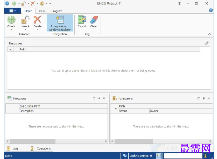
Task: Collapse the ribbon with chevron
Action: (210, 34)
